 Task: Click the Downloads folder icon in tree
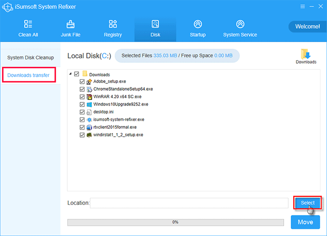click(x=85, y=74)
